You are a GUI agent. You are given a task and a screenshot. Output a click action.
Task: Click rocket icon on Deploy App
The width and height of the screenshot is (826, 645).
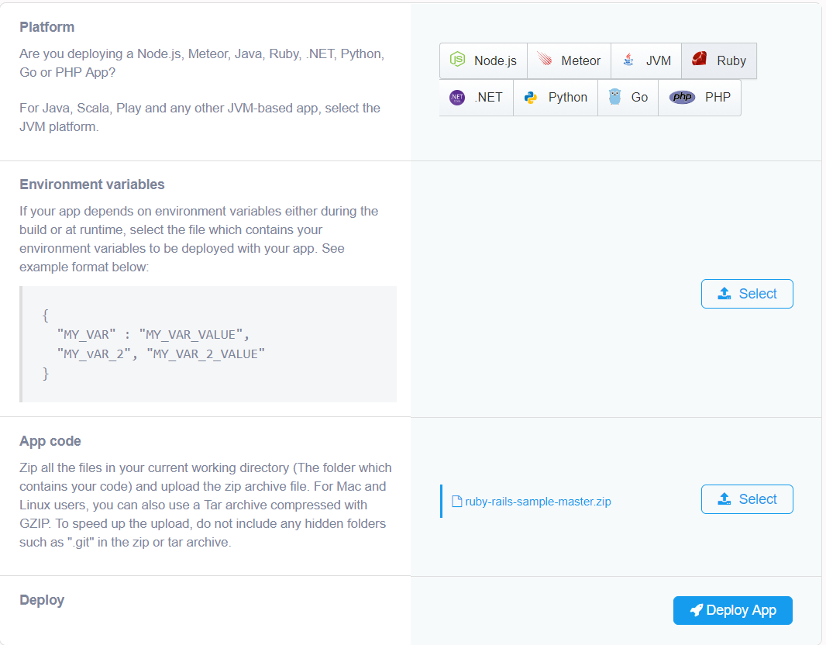point(697,610)
